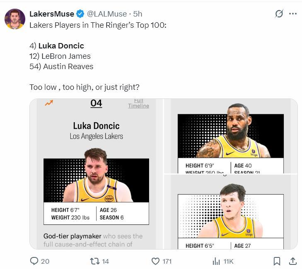Click the LakersMuse display name
This screenshot has height=269, width=302.
[x=51, y=14]
